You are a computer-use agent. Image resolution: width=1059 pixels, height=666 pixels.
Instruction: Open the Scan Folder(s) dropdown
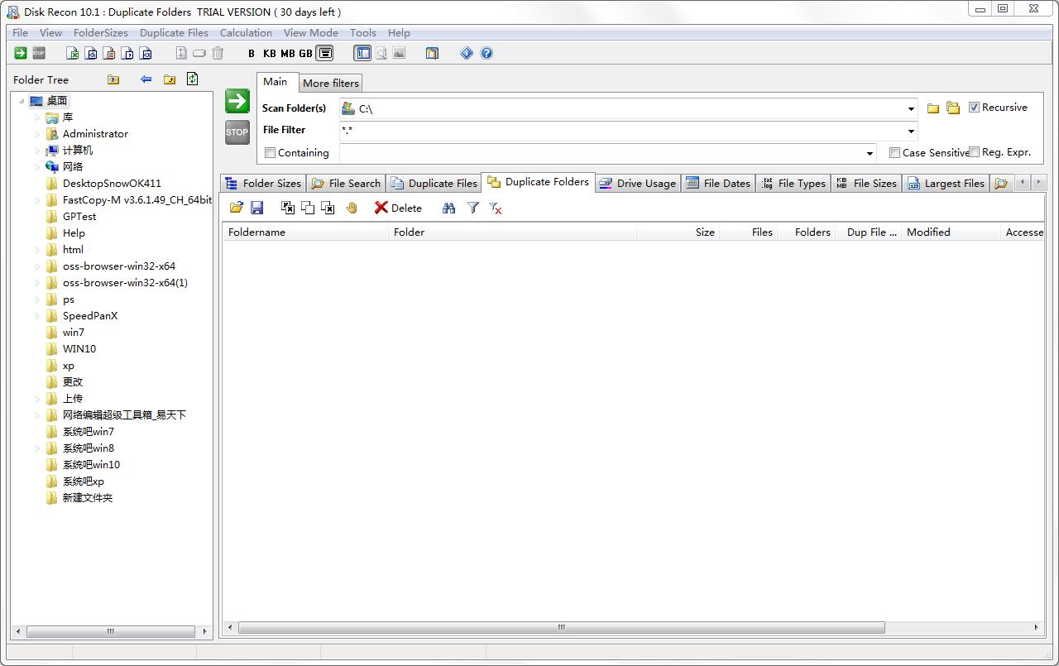point(911,109)
